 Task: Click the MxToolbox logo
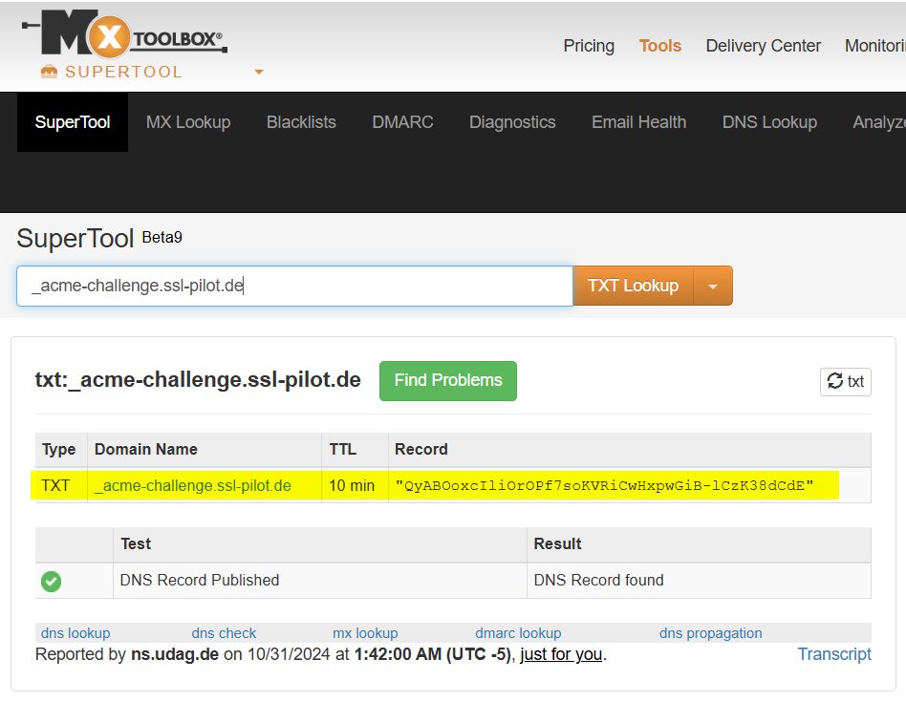pyautogui.click(x=124, y=33)
